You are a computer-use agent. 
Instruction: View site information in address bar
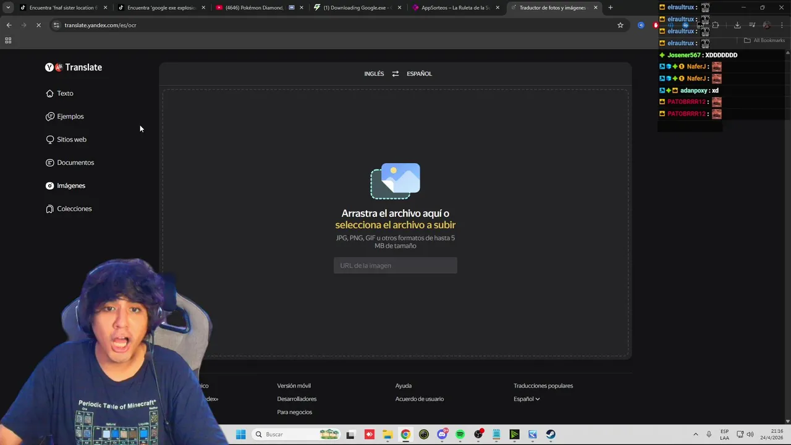tap(56, 25)
